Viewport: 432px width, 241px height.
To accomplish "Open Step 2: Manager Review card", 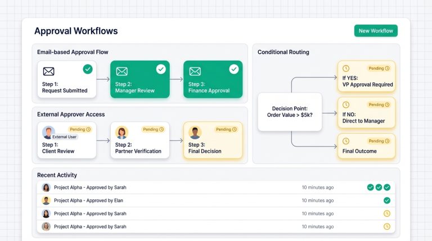I will pyautogui.click(x=140, y=79).
